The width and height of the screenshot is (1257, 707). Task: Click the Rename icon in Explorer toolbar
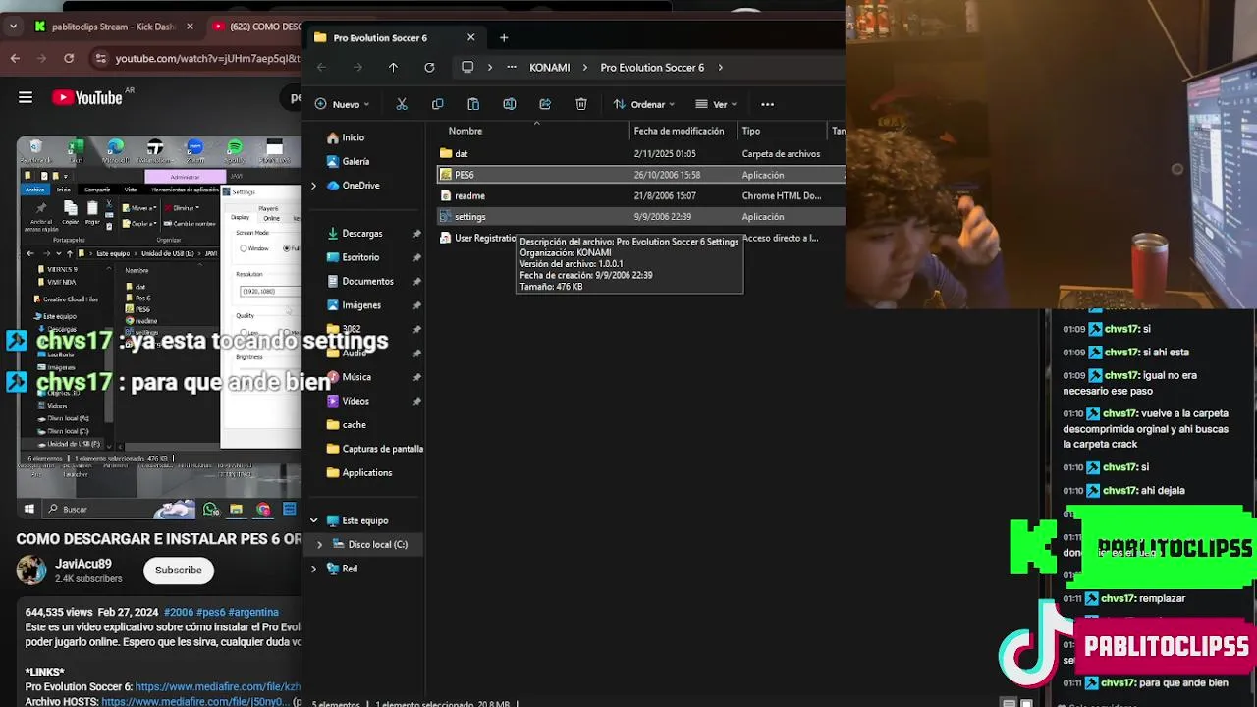509,104
